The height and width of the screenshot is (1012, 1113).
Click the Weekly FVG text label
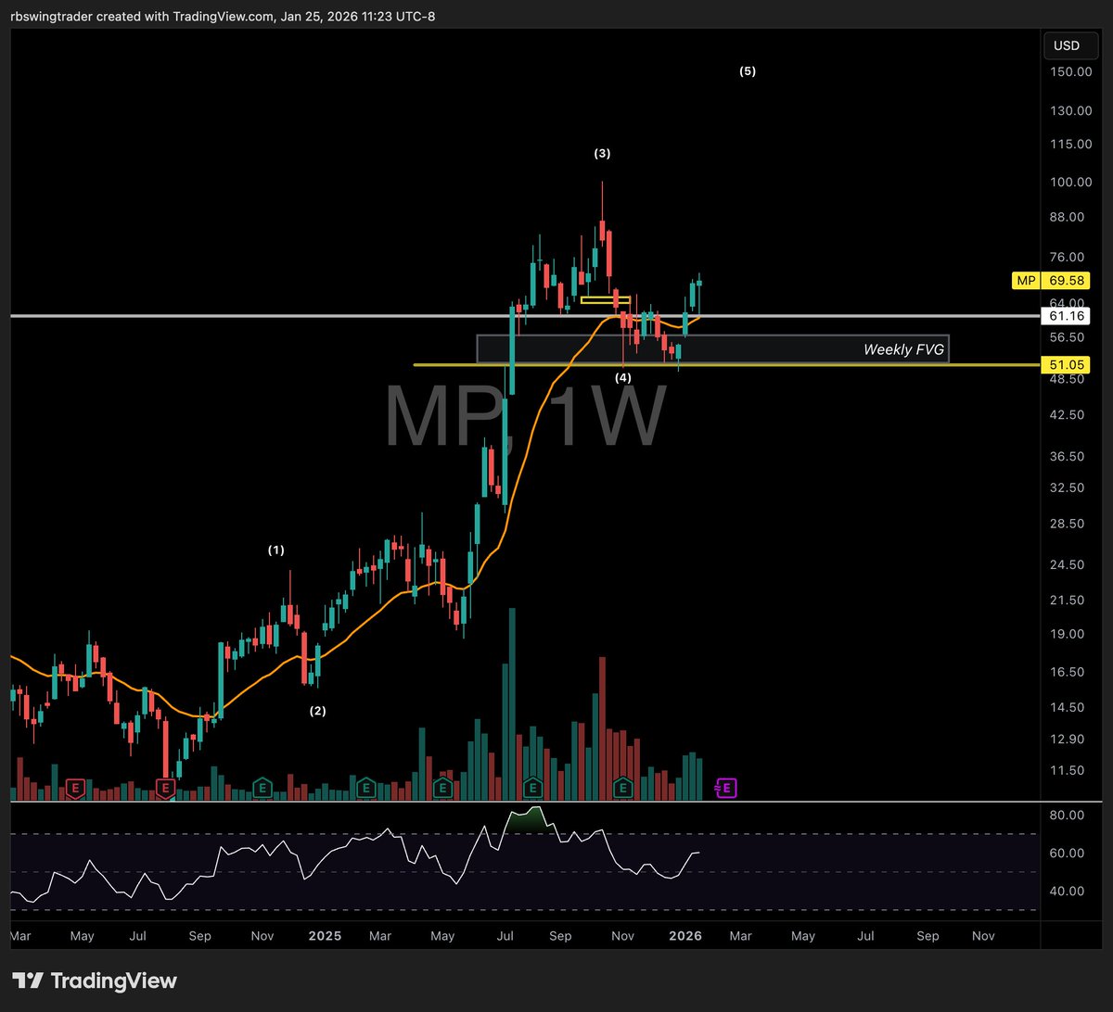coord(903,349)
